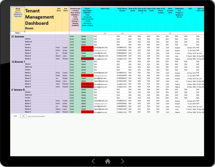Click Action Required for 12 Bourne Room 6
The height and width of the screenshot is (167, 215).
pos(87,87)
